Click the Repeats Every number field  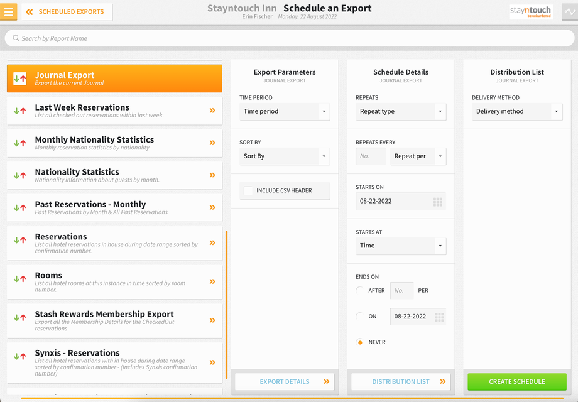coord(371,156)
